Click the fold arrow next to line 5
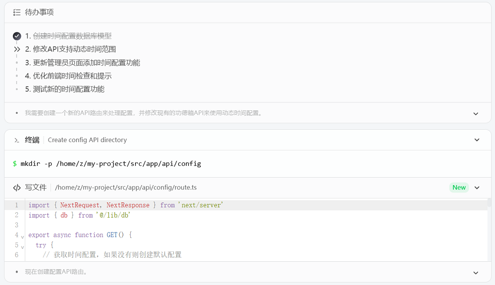This screenshot has height=285, width=495. tap(22, 245)
